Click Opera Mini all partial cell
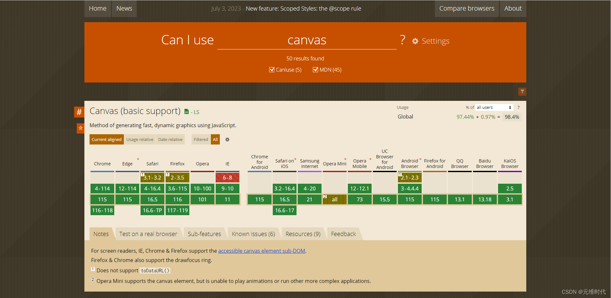Screen dimensions: 611x298 point(335,199)
